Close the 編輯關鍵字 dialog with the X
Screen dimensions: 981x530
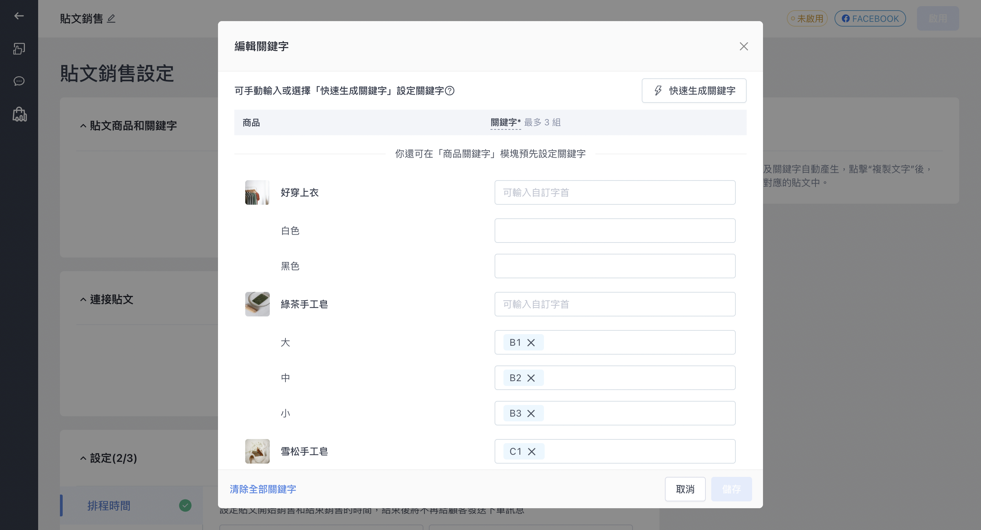(x=743, y=46)
